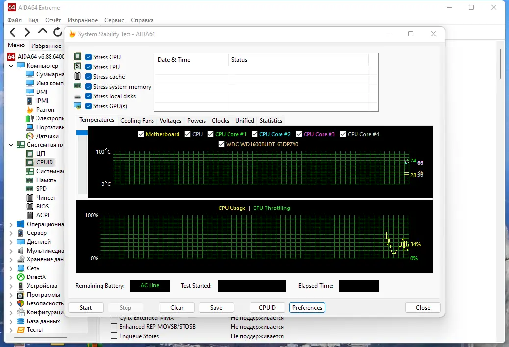
Task: Open Preferences in stability test
Action: point(307,308)
